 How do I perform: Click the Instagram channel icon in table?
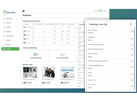[24, 27]
